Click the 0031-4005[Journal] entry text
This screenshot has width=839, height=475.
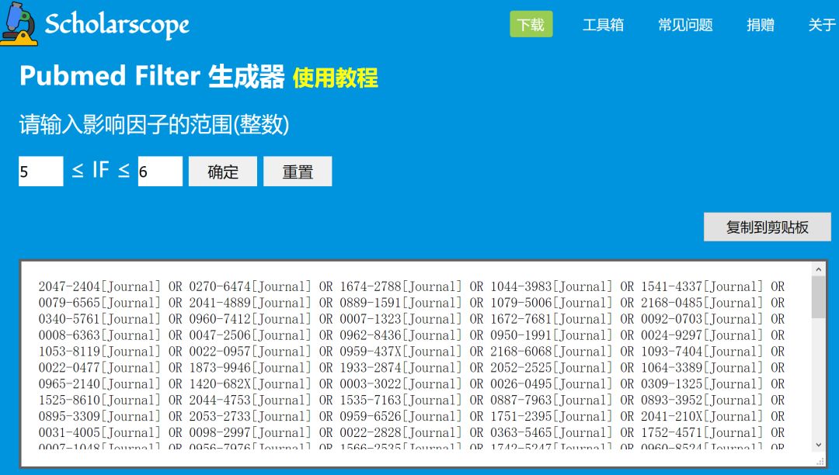tap(99, 432)
